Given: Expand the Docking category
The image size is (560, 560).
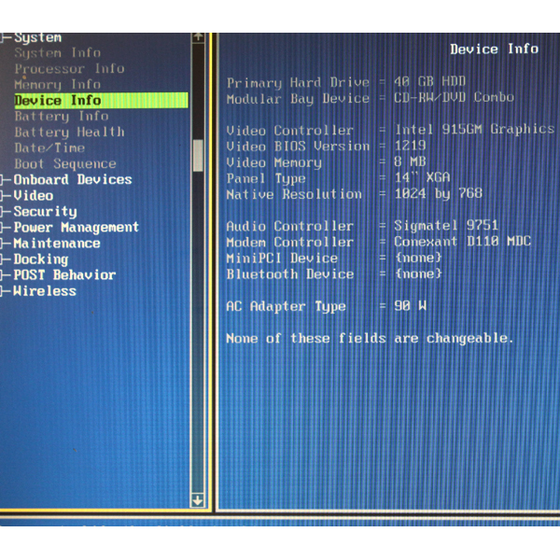Looking at the screenshot, I should point(40,259).
